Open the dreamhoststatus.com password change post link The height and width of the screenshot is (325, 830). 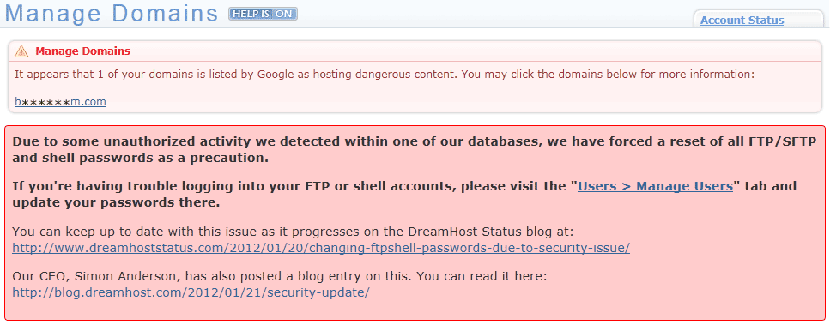click(321, 248)
